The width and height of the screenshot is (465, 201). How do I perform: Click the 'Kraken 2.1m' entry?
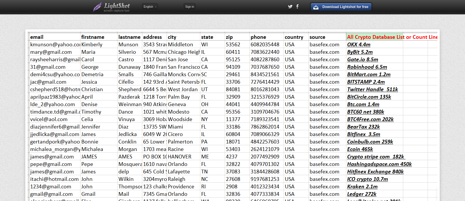tap(362, 187)
